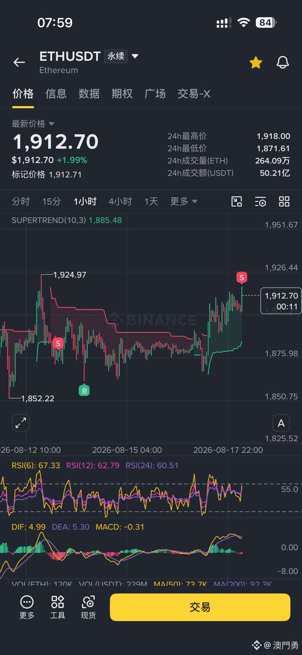Tap the green B buy marker
Viewport: 302px width, 655px height.
(84, 391)
